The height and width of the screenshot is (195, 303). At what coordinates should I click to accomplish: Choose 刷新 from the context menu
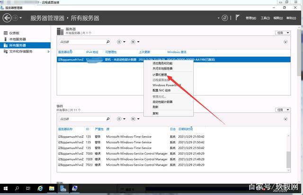(155, 107)
